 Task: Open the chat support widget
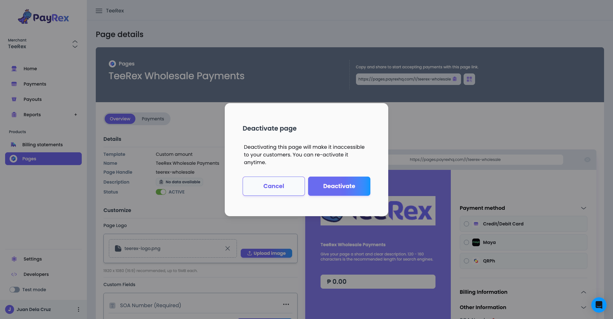point(599,305)
